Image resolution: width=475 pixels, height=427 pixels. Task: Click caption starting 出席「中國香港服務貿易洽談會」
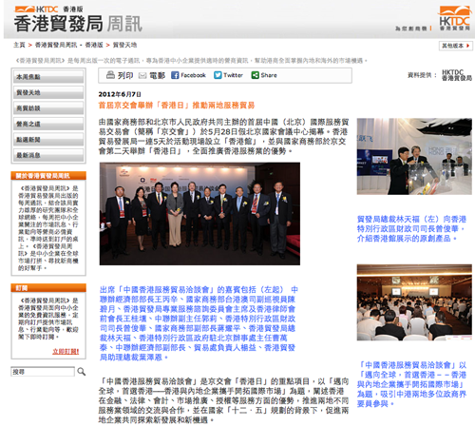pyautogui.click(x=199, y=323)
